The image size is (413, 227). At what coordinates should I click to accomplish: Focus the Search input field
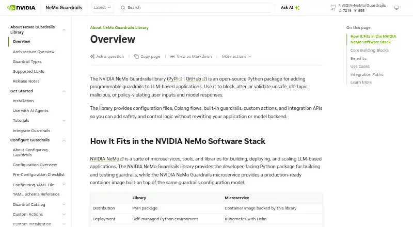point(197,8)
